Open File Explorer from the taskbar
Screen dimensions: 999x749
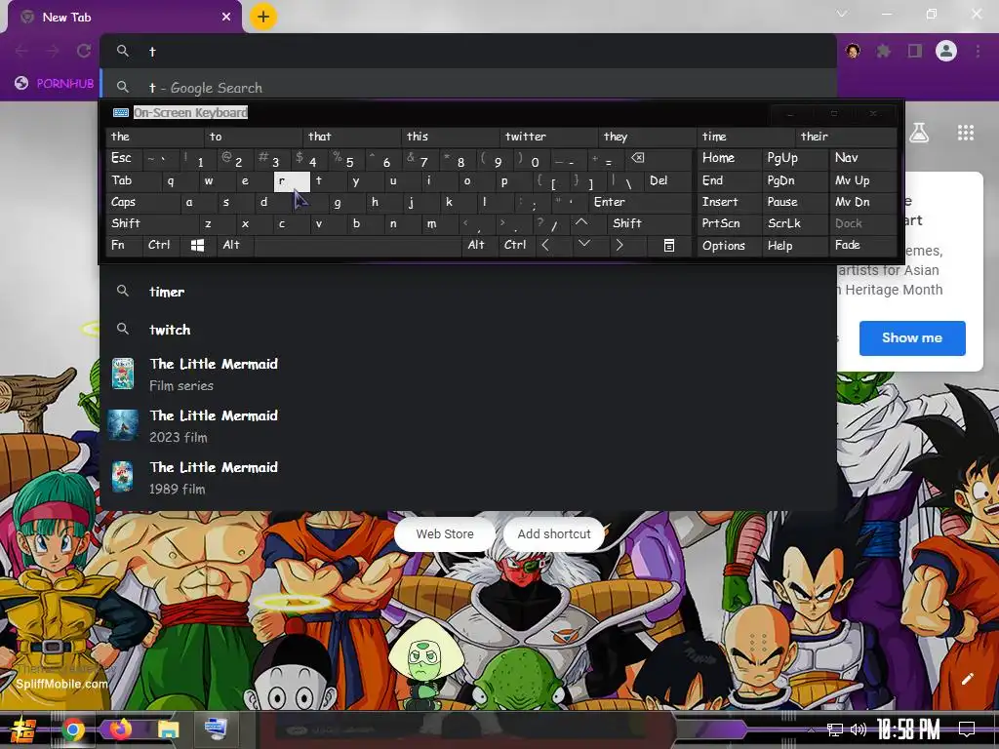click(168, 729)
